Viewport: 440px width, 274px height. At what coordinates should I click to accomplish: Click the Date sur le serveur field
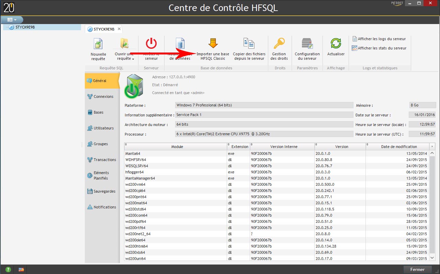point(422,115)
